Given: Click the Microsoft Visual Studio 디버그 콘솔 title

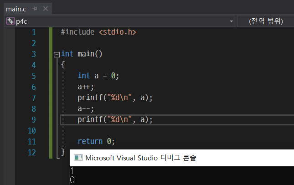Looking at the screenshot, I should pyautogui.click(x=141, y=158).
